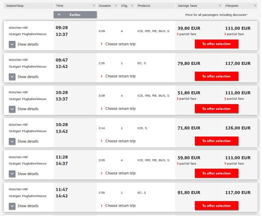261x216 pixels.
Task: Click Products column header
Action: click(144, 6)
